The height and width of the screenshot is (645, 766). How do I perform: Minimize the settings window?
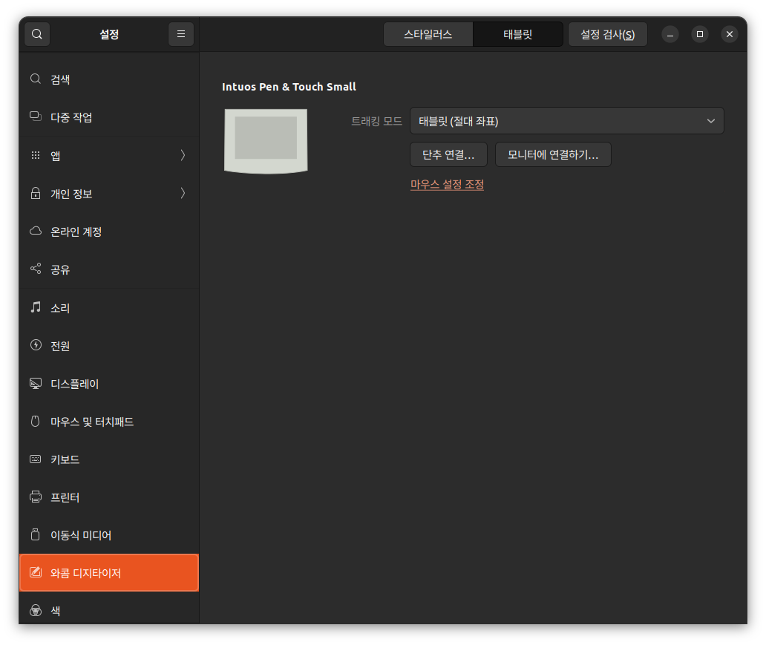tap(670, 34)
